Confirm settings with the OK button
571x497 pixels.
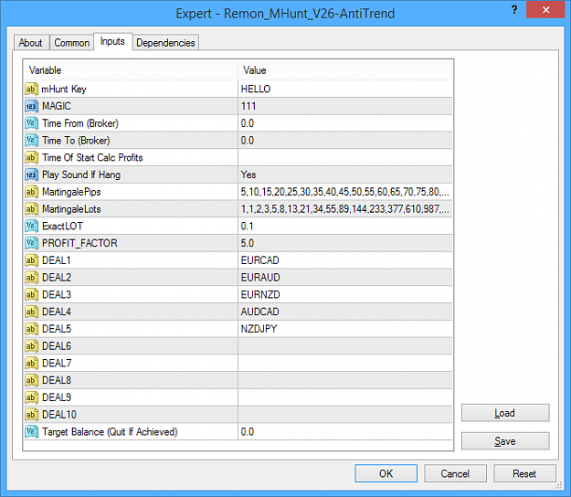(x=386, y=473)
